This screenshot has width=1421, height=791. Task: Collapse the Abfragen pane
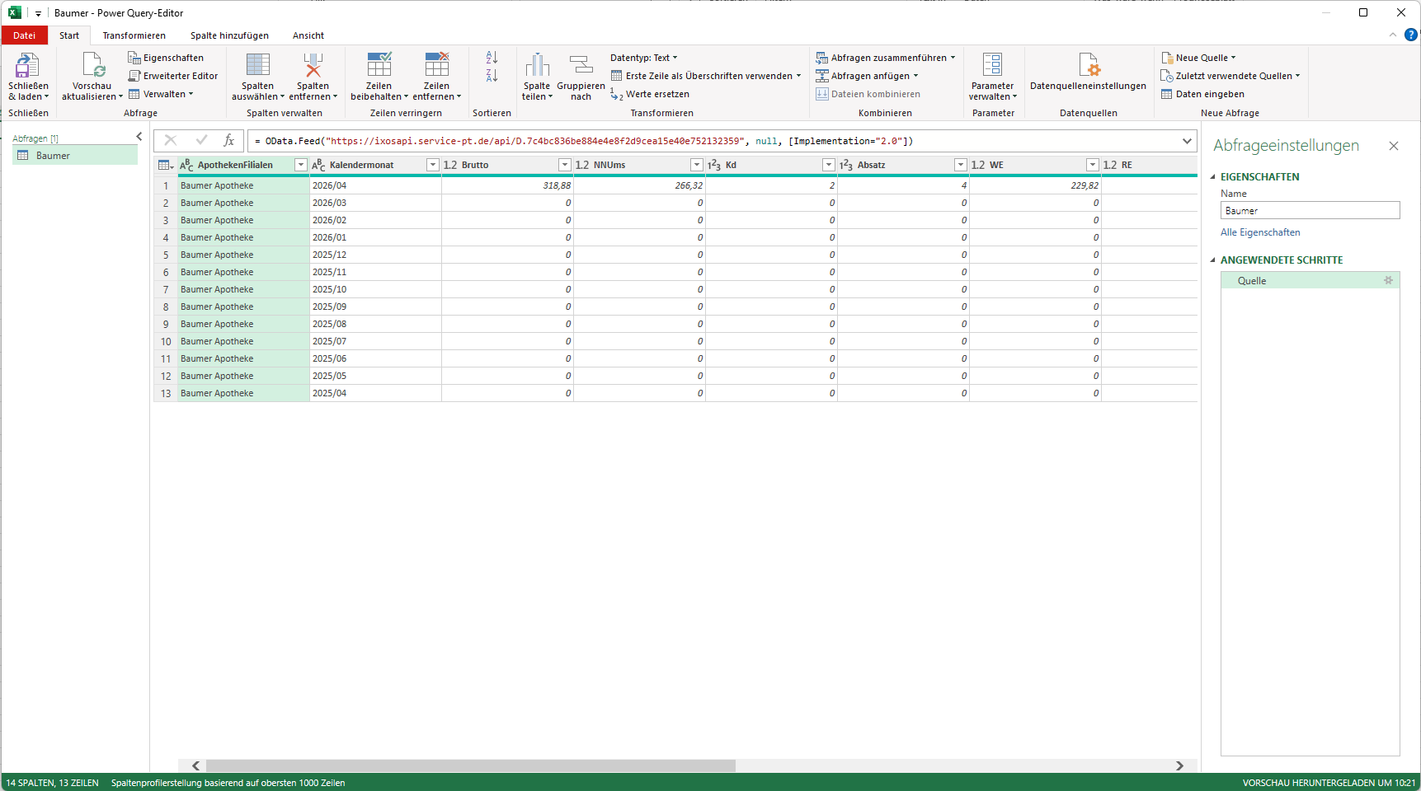click(x=139, y=137)
